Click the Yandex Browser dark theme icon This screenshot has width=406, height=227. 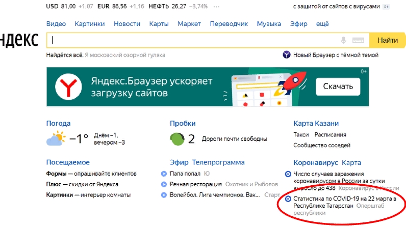click(287, 55)
